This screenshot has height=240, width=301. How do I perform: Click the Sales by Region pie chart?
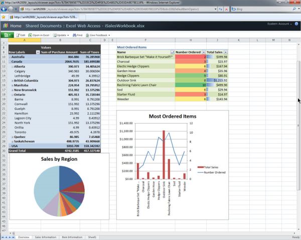coord(59,191)
